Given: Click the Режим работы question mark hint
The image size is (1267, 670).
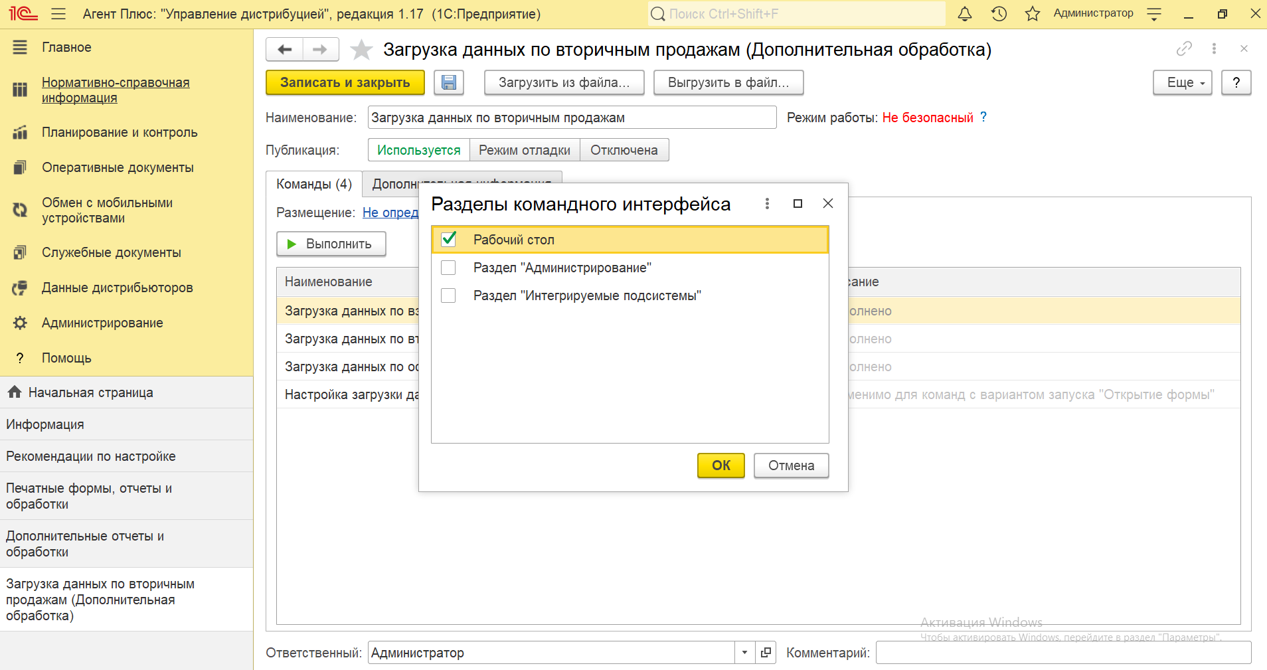Looking at the screenshot, I should click(x=983, y=117).
